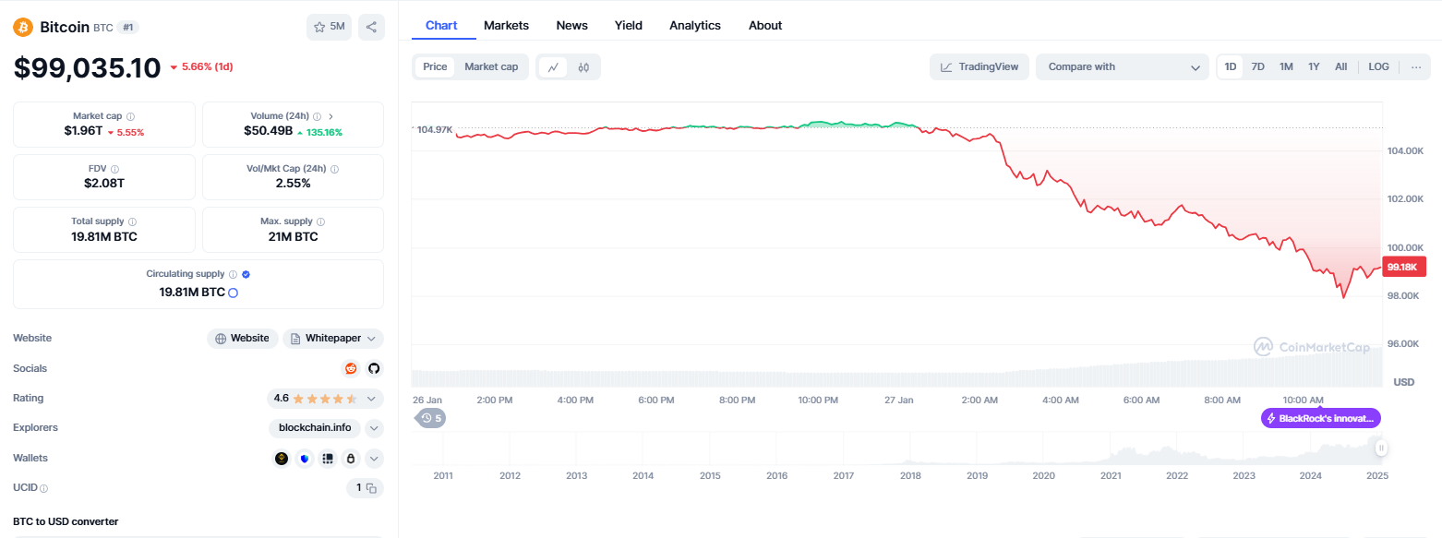Open the GitHub social icon
1442x538 pixels.
pos(374,368)
